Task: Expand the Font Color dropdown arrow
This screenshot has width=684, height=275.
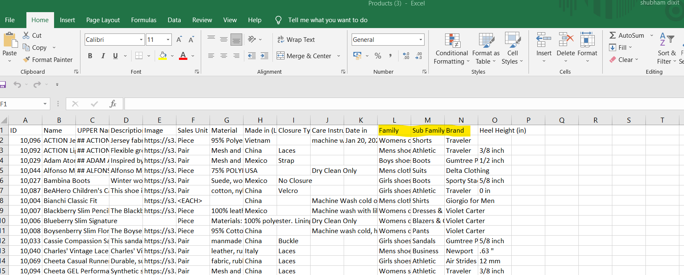Action: tap(193, 56)
